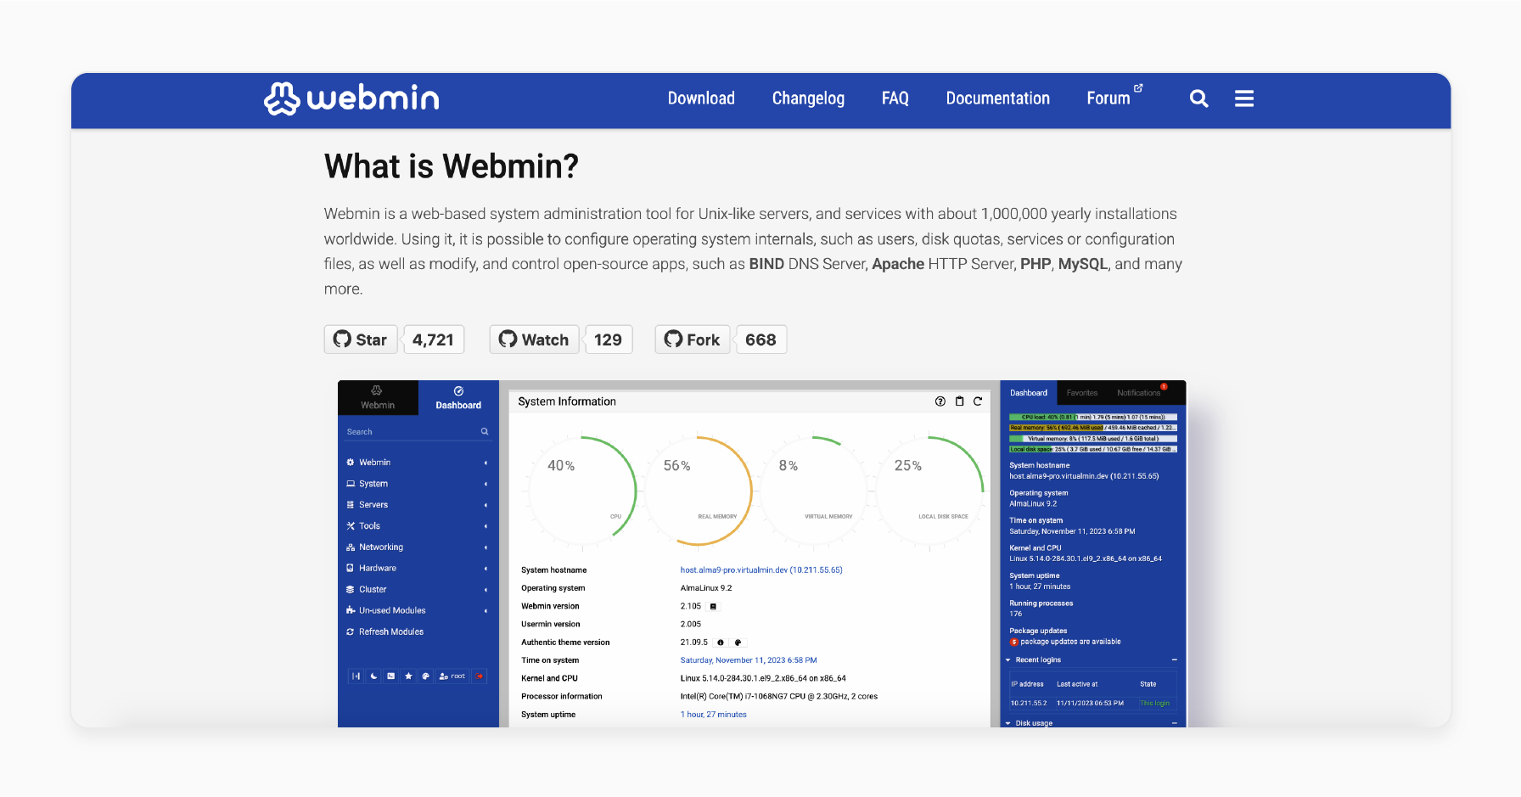Viewport: 1521px width, 797px height.
Task: Click palette icon beside theme version 21.09.5
Action: (738, 643)
